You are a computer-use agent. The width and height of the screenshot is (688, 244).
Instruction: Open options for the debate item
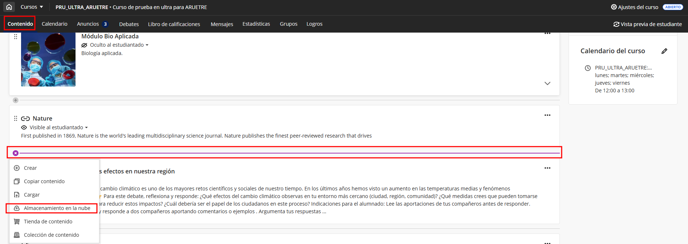pos(547,168)
